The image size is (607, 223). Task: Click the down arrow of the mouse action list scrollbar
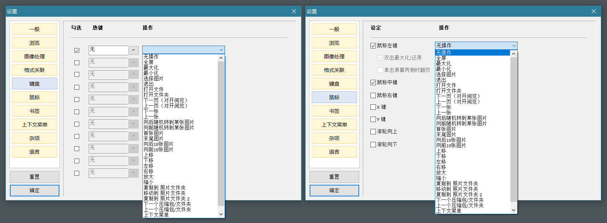tap(513, 210)
